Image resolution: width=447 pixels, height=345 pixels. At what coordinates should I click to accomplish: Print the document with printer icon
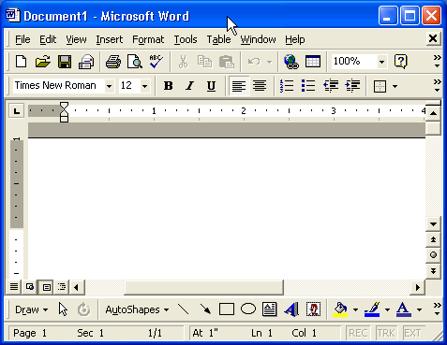click(x=113, y=62)
